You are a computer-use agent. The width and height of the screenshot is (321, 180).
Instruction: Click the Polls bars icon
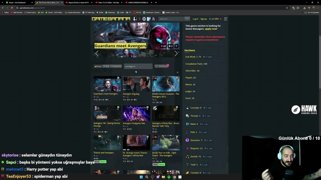tap(187, 132)
